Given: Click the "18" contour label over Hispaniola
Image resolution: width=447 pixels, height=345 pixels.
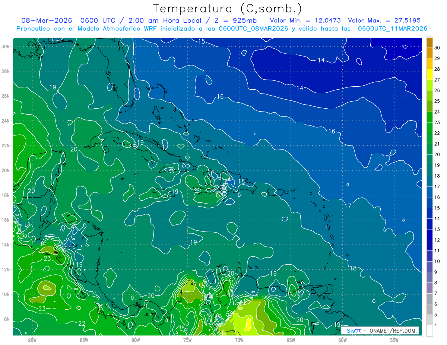Looking at the screenshot, I should [x=241, y=181].
